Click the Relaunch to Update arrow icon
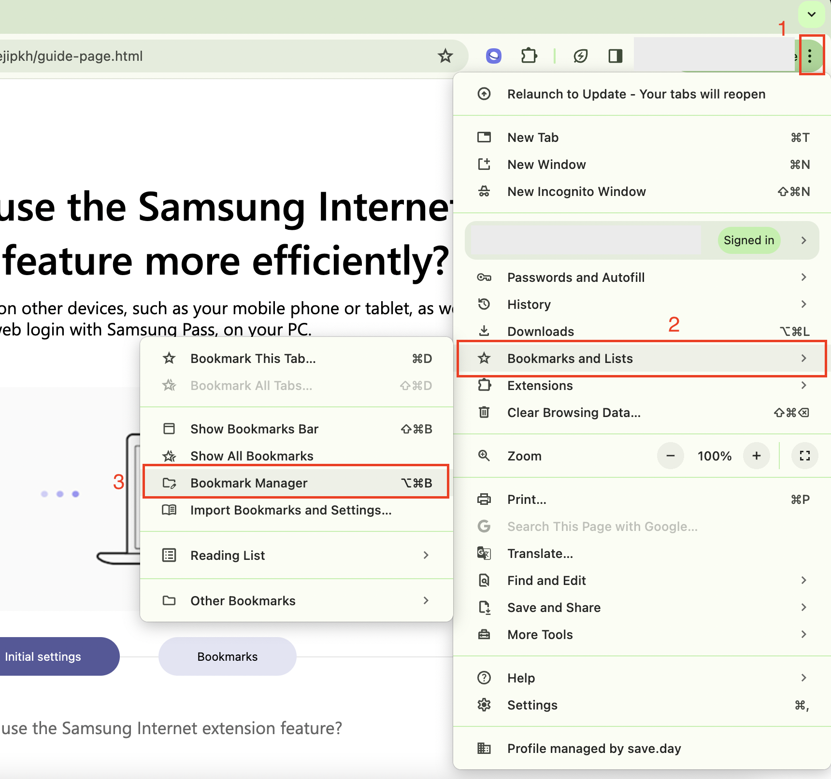This screenshot has height=779, width=831. point(484,94)
